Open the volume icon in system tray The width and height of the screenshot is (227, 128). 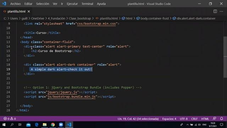pyautogui.click(x=199, y=125)
